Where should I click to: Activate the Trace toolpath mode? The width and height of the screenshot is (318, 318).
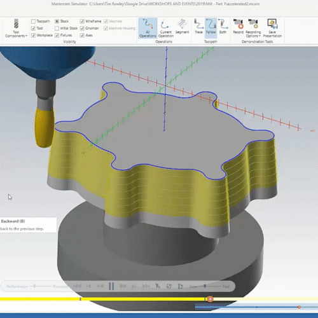[x=198, y=26]
